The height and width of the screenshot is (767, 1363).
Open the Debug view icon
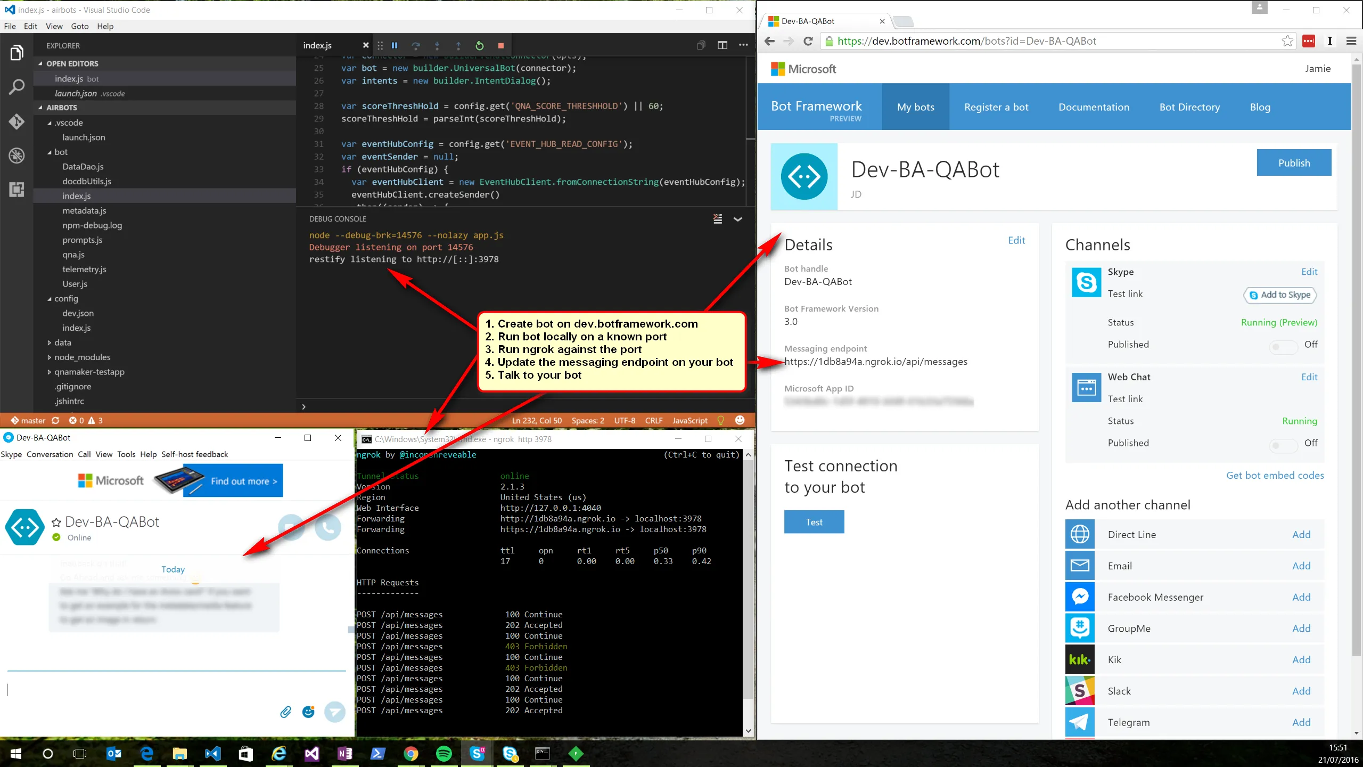pyautogui.click(x=17, y=156)
